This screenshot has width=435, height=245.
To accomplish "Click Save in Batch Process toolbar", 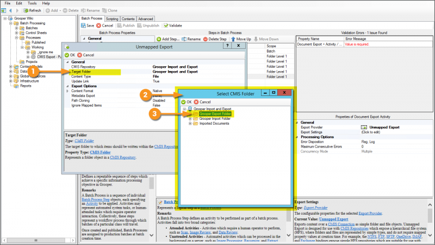I will point(87,25).
